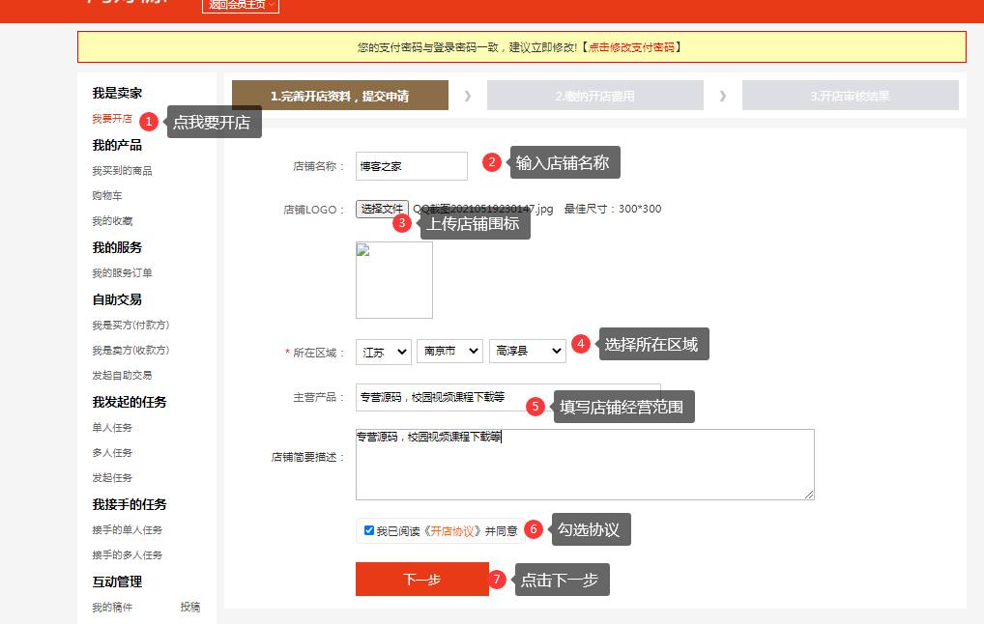The width and height of the screenshot is (984, 624).
Task: Open the 点击修改支付密码 link
Action: [x=631, y=47]
